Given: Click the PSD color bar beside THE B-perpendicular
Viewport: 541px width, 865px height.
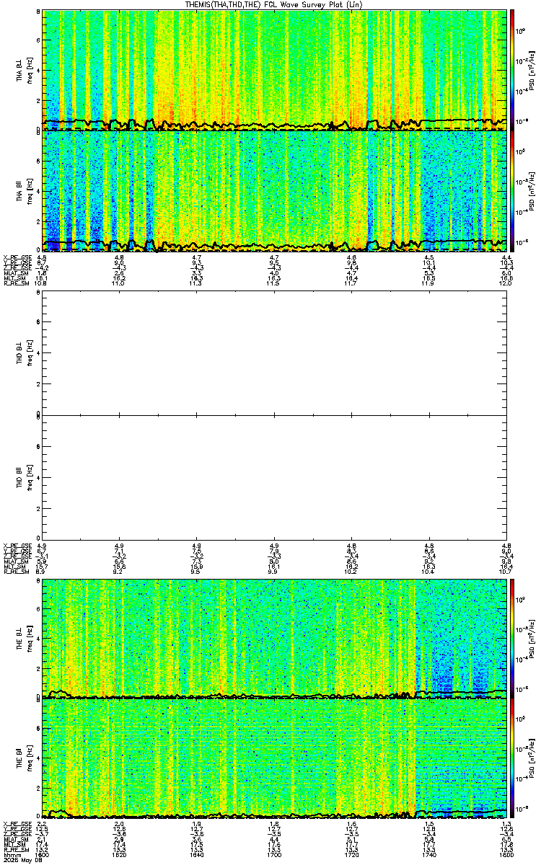Looking at the screenshot, I should tap(513, 638).
